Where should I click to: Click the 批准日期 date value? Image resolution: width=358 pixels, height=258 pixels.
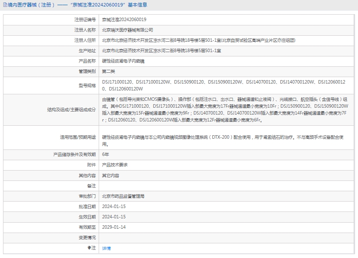(x=114, y=206)
